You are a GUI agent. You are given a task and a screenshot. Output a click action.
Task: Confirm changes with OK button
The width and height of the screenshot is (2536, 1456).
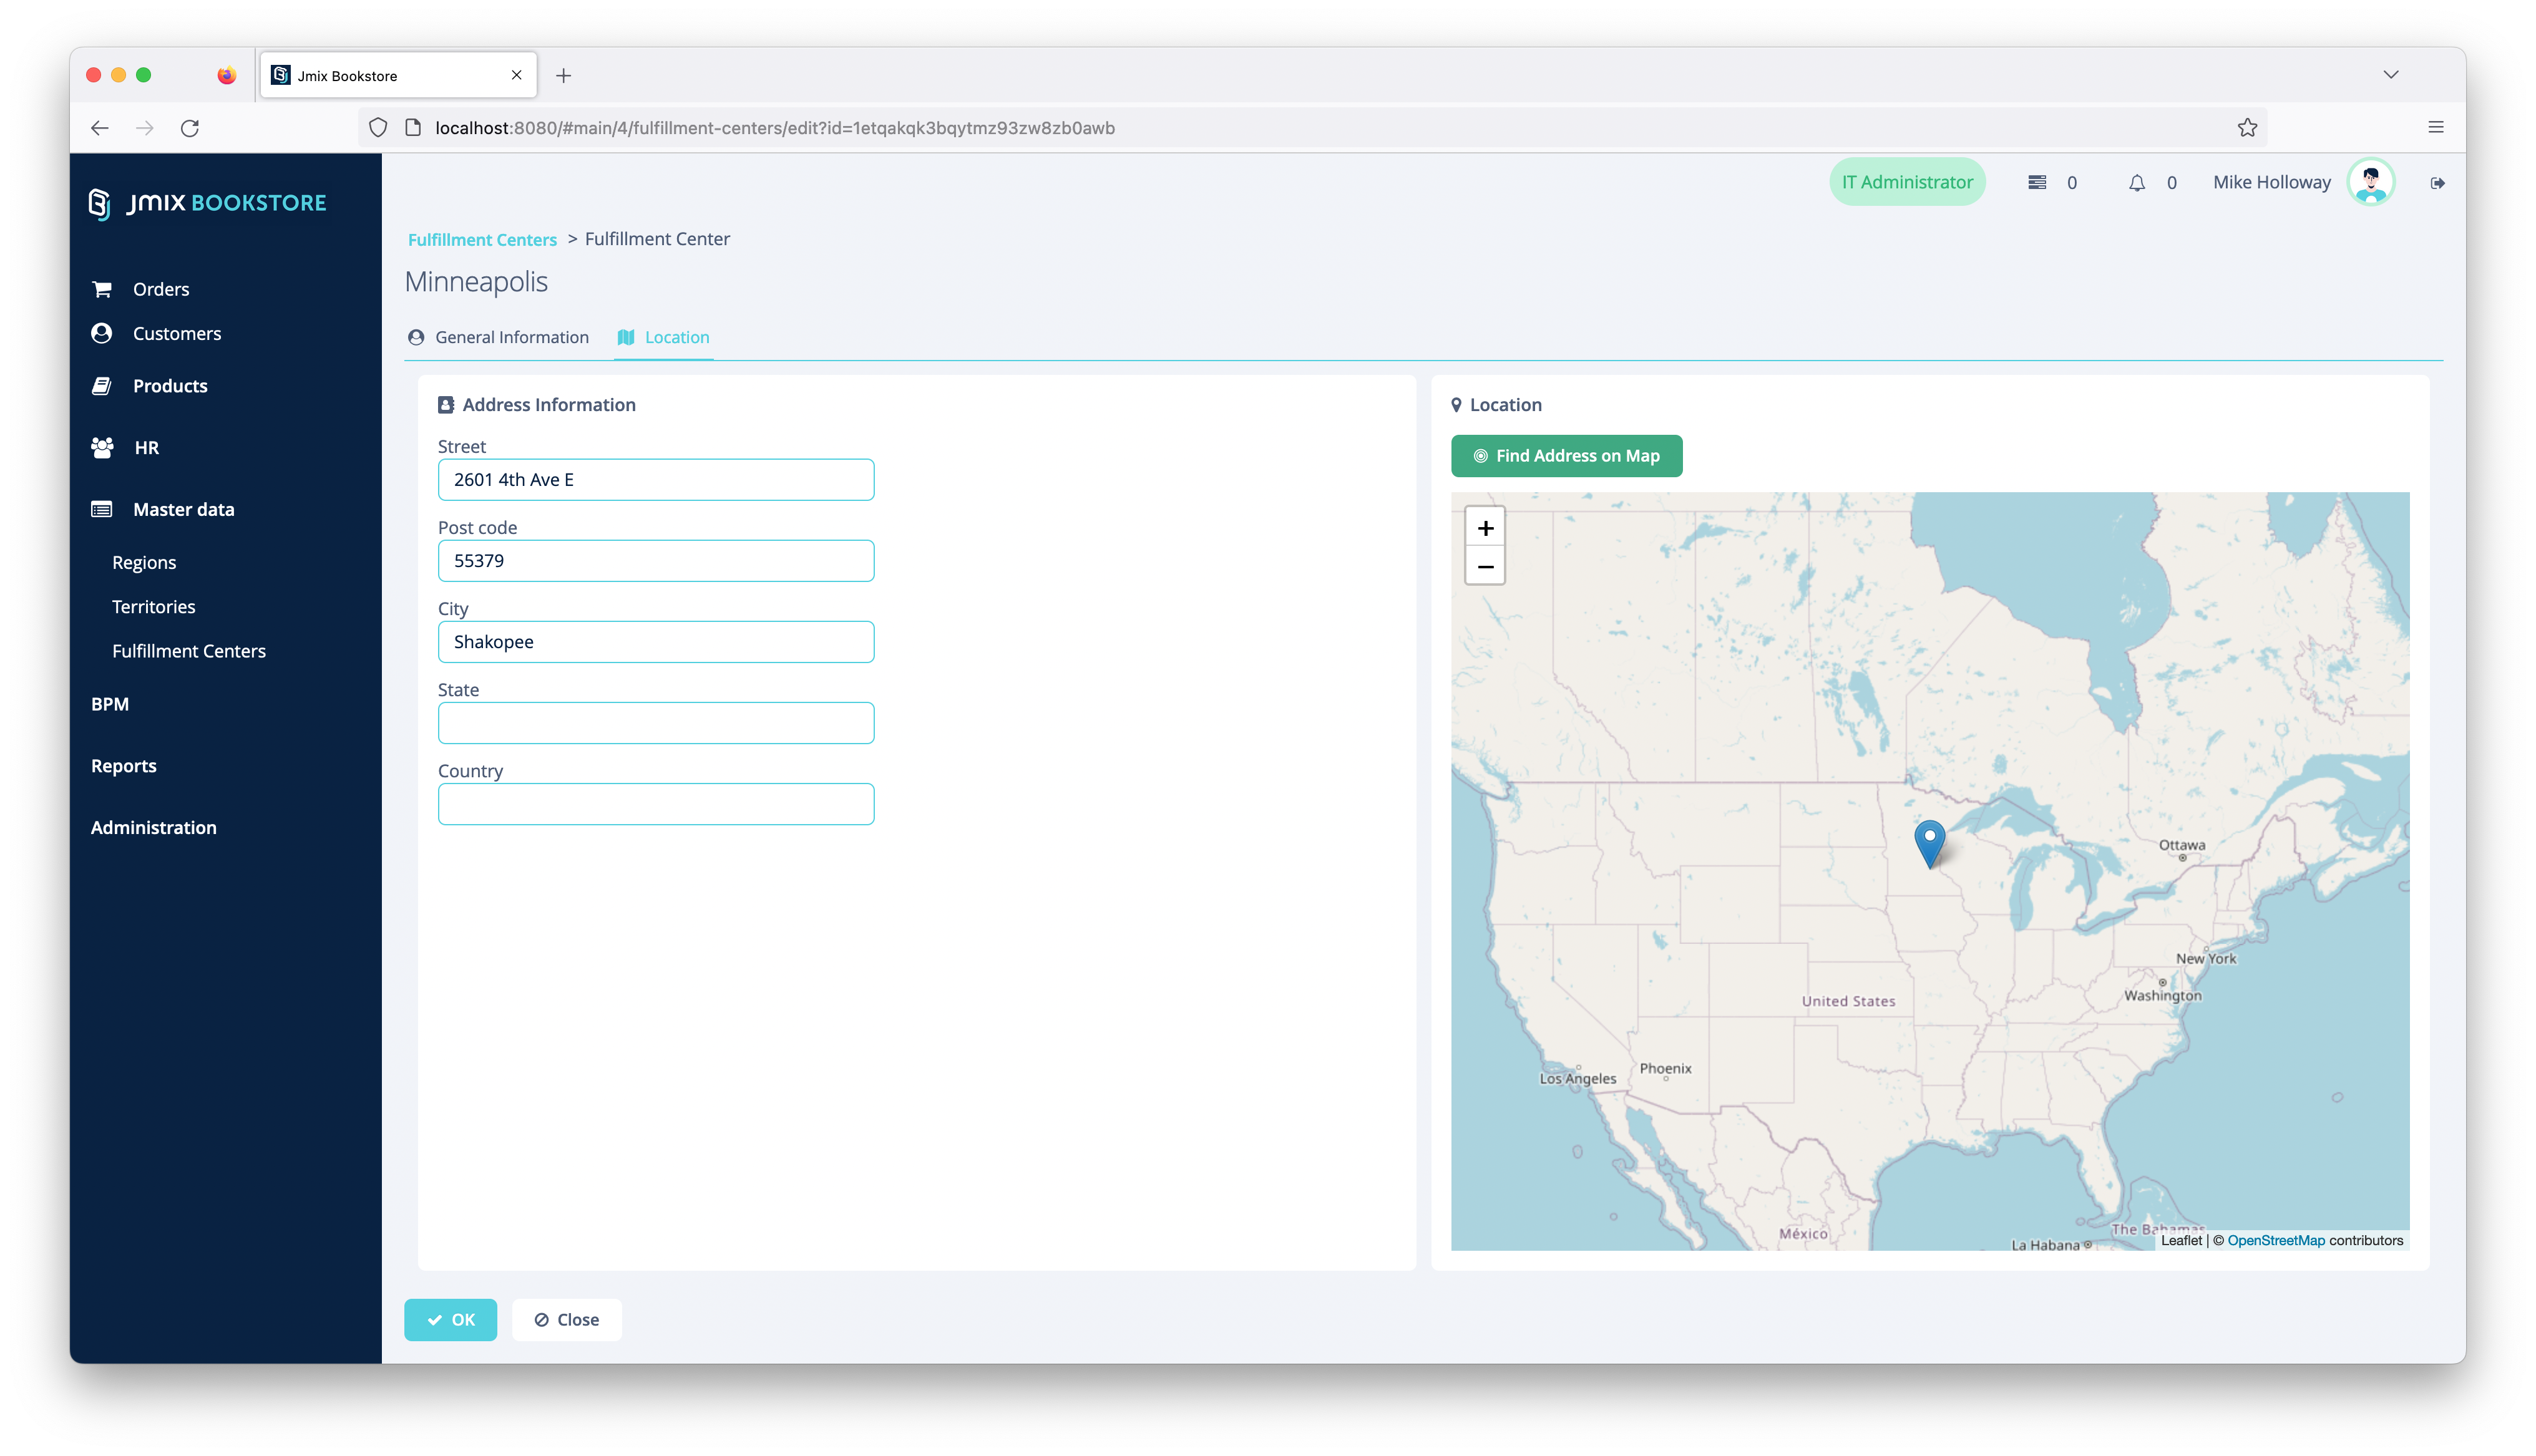coord(450,1320)
